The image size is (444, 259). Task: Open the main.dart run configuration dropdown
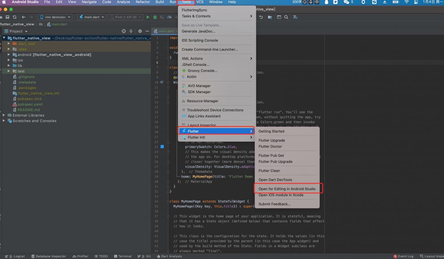(92, 17)
